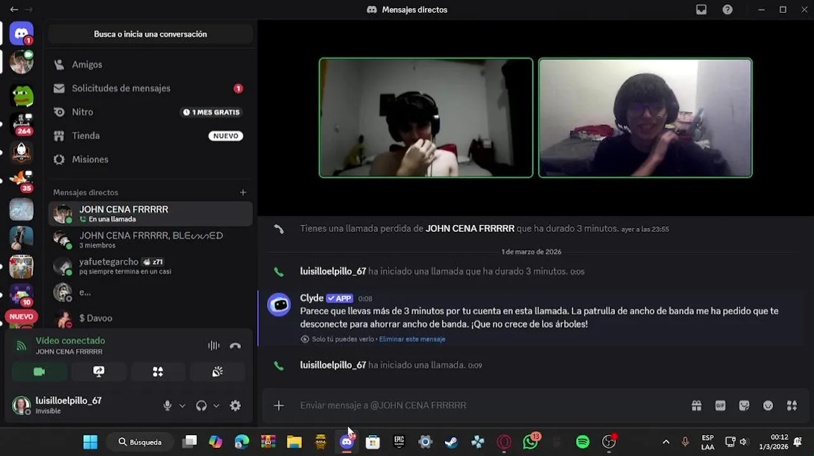Screen dimensions: 814x456
Task: Open Solicitudes de mensajes
Action: point(150,88)
